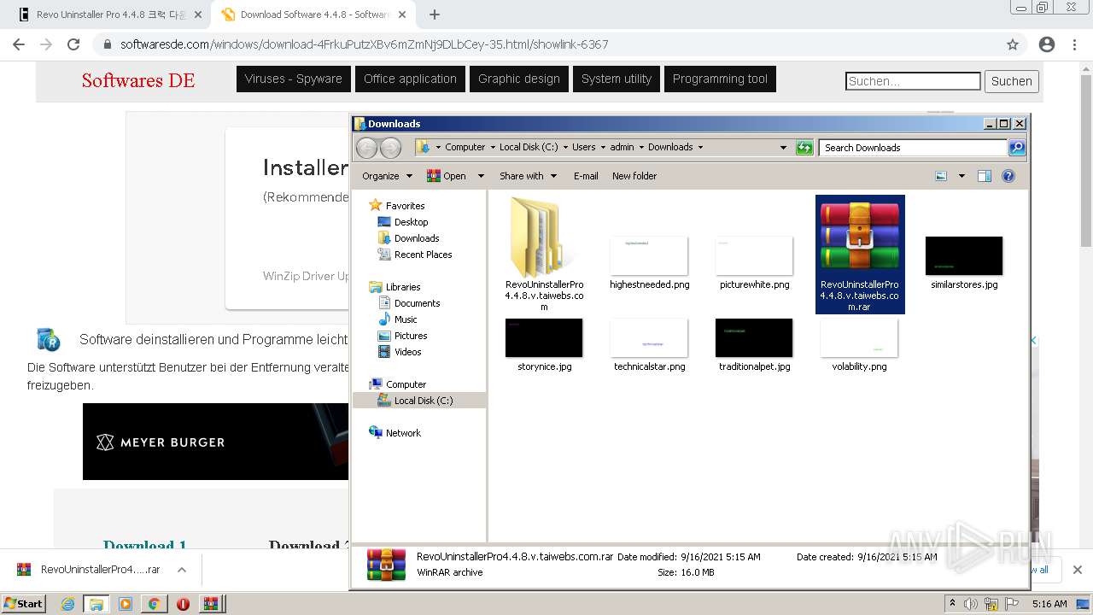Close the Revo Uninstaller Pro browser tab

click(x=197, y=15)
